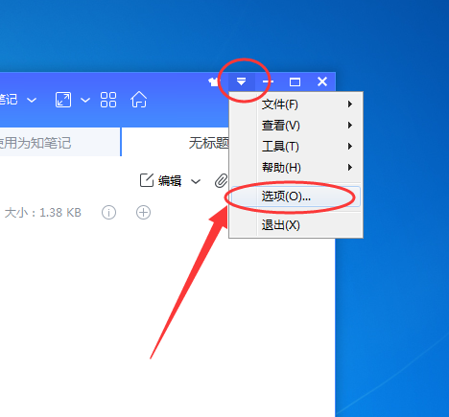Click the circled plus icon
The image size is (449, 417).
143,213
